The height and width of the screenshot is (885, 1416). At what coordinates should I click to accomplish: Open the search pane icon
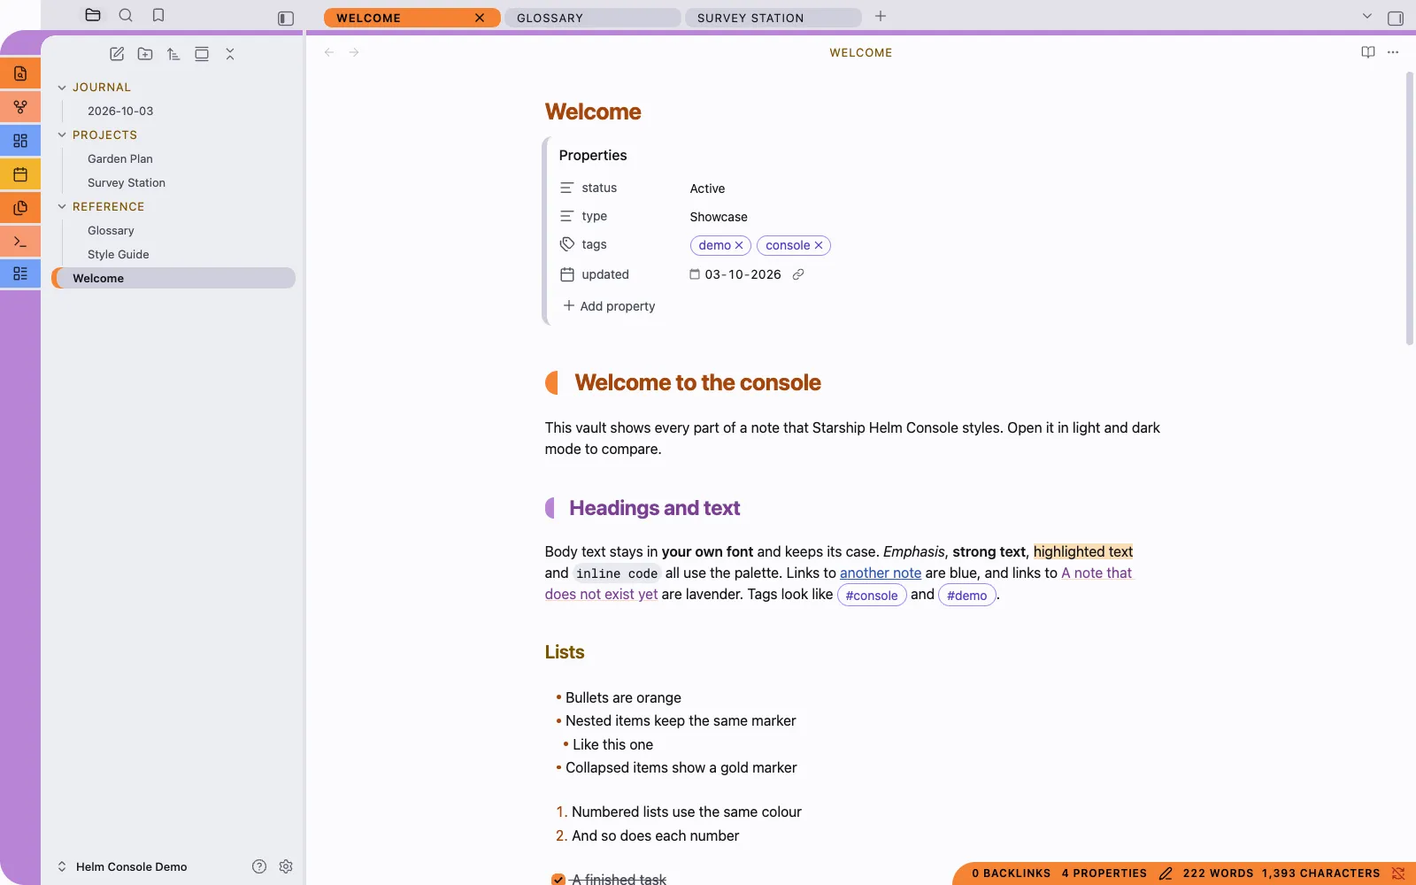tap(126, 15)
